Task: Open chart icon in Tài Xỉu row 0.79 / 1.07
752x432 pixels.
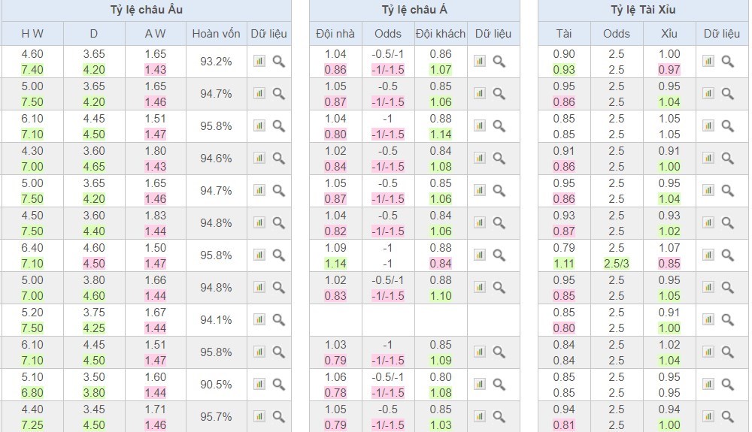Action: pyautogui.click(x=708, y=255)
